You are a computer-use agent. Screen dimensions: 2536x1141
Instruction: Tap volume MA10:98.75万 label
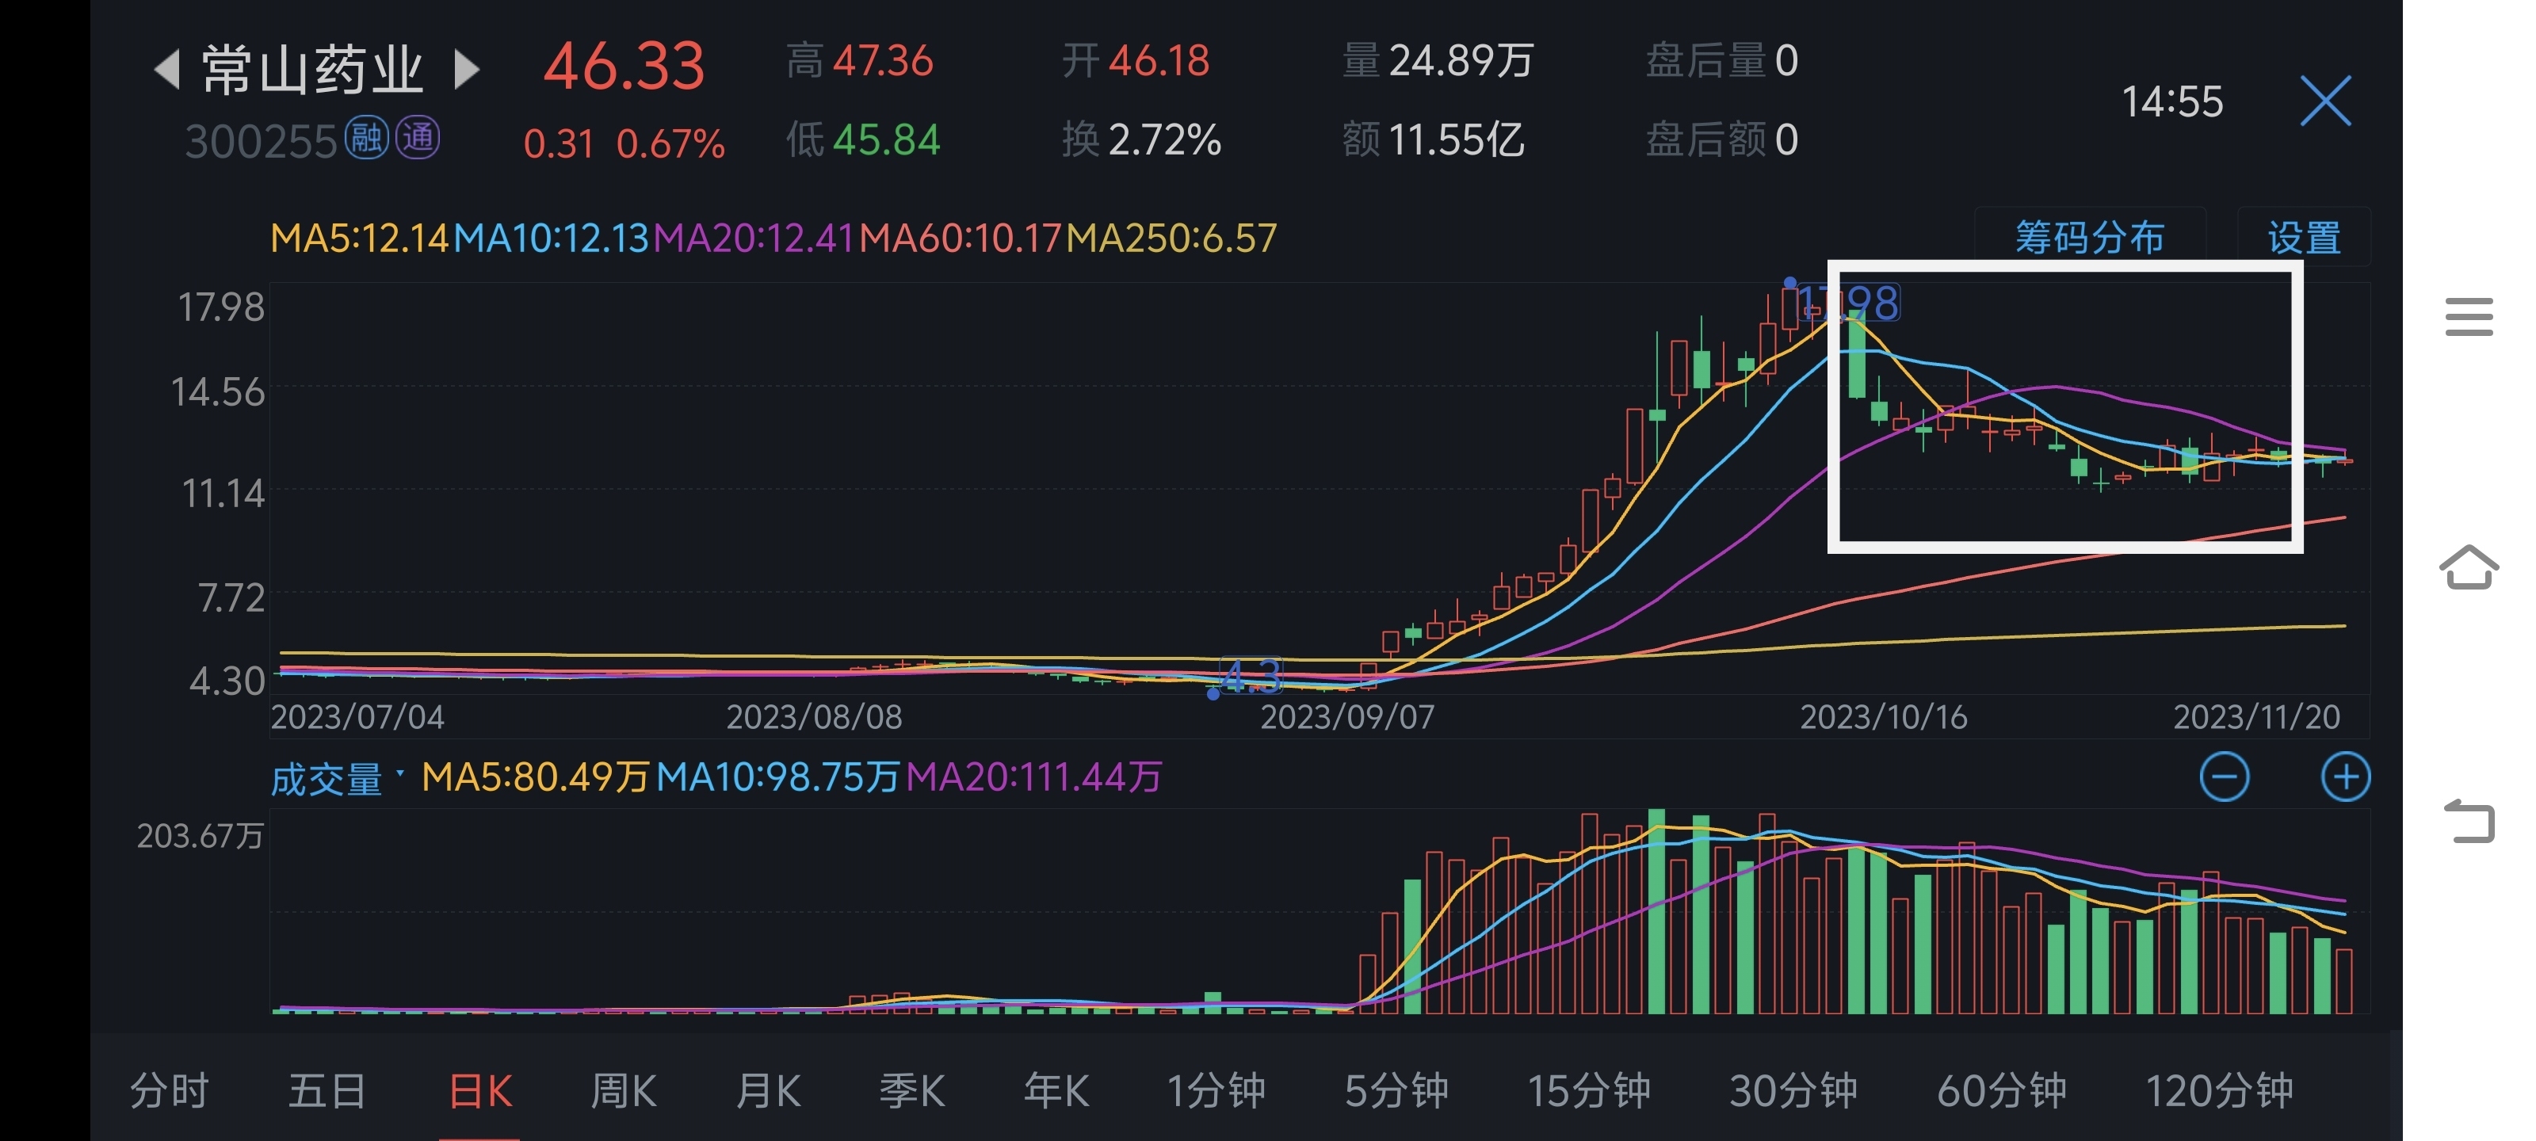[777, 777]
